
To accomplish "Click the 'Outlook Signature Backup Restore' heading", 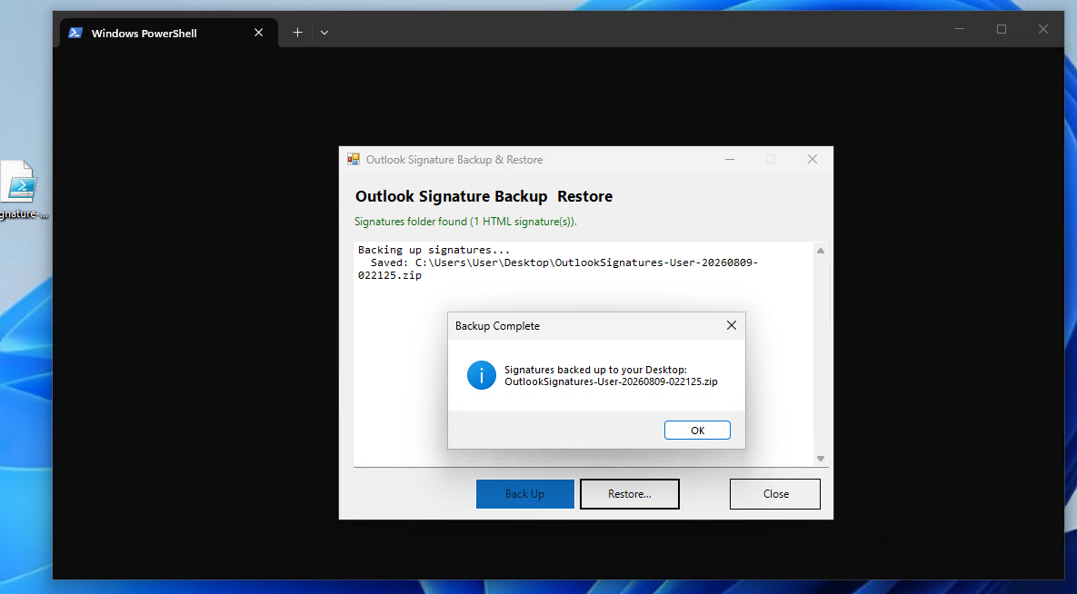I will [484, 196].
